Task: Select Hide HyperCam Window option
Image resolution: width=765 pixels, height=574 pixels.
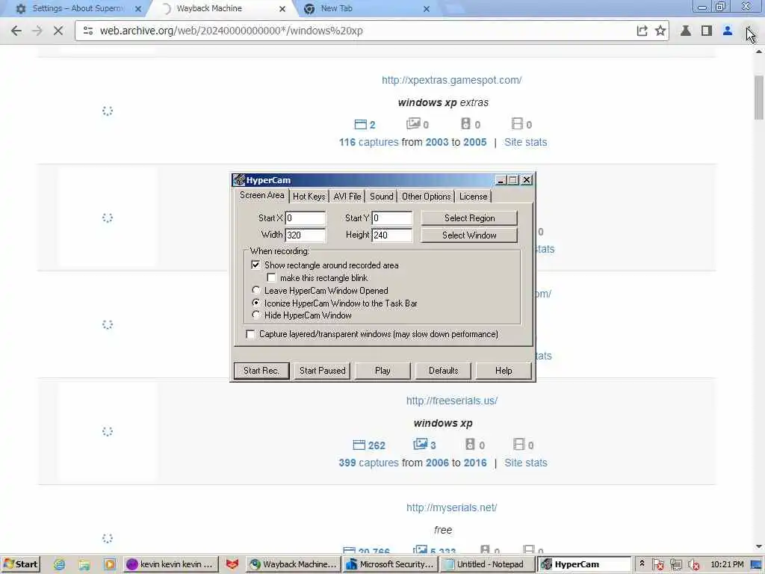Action: click(x=255, y=315)
